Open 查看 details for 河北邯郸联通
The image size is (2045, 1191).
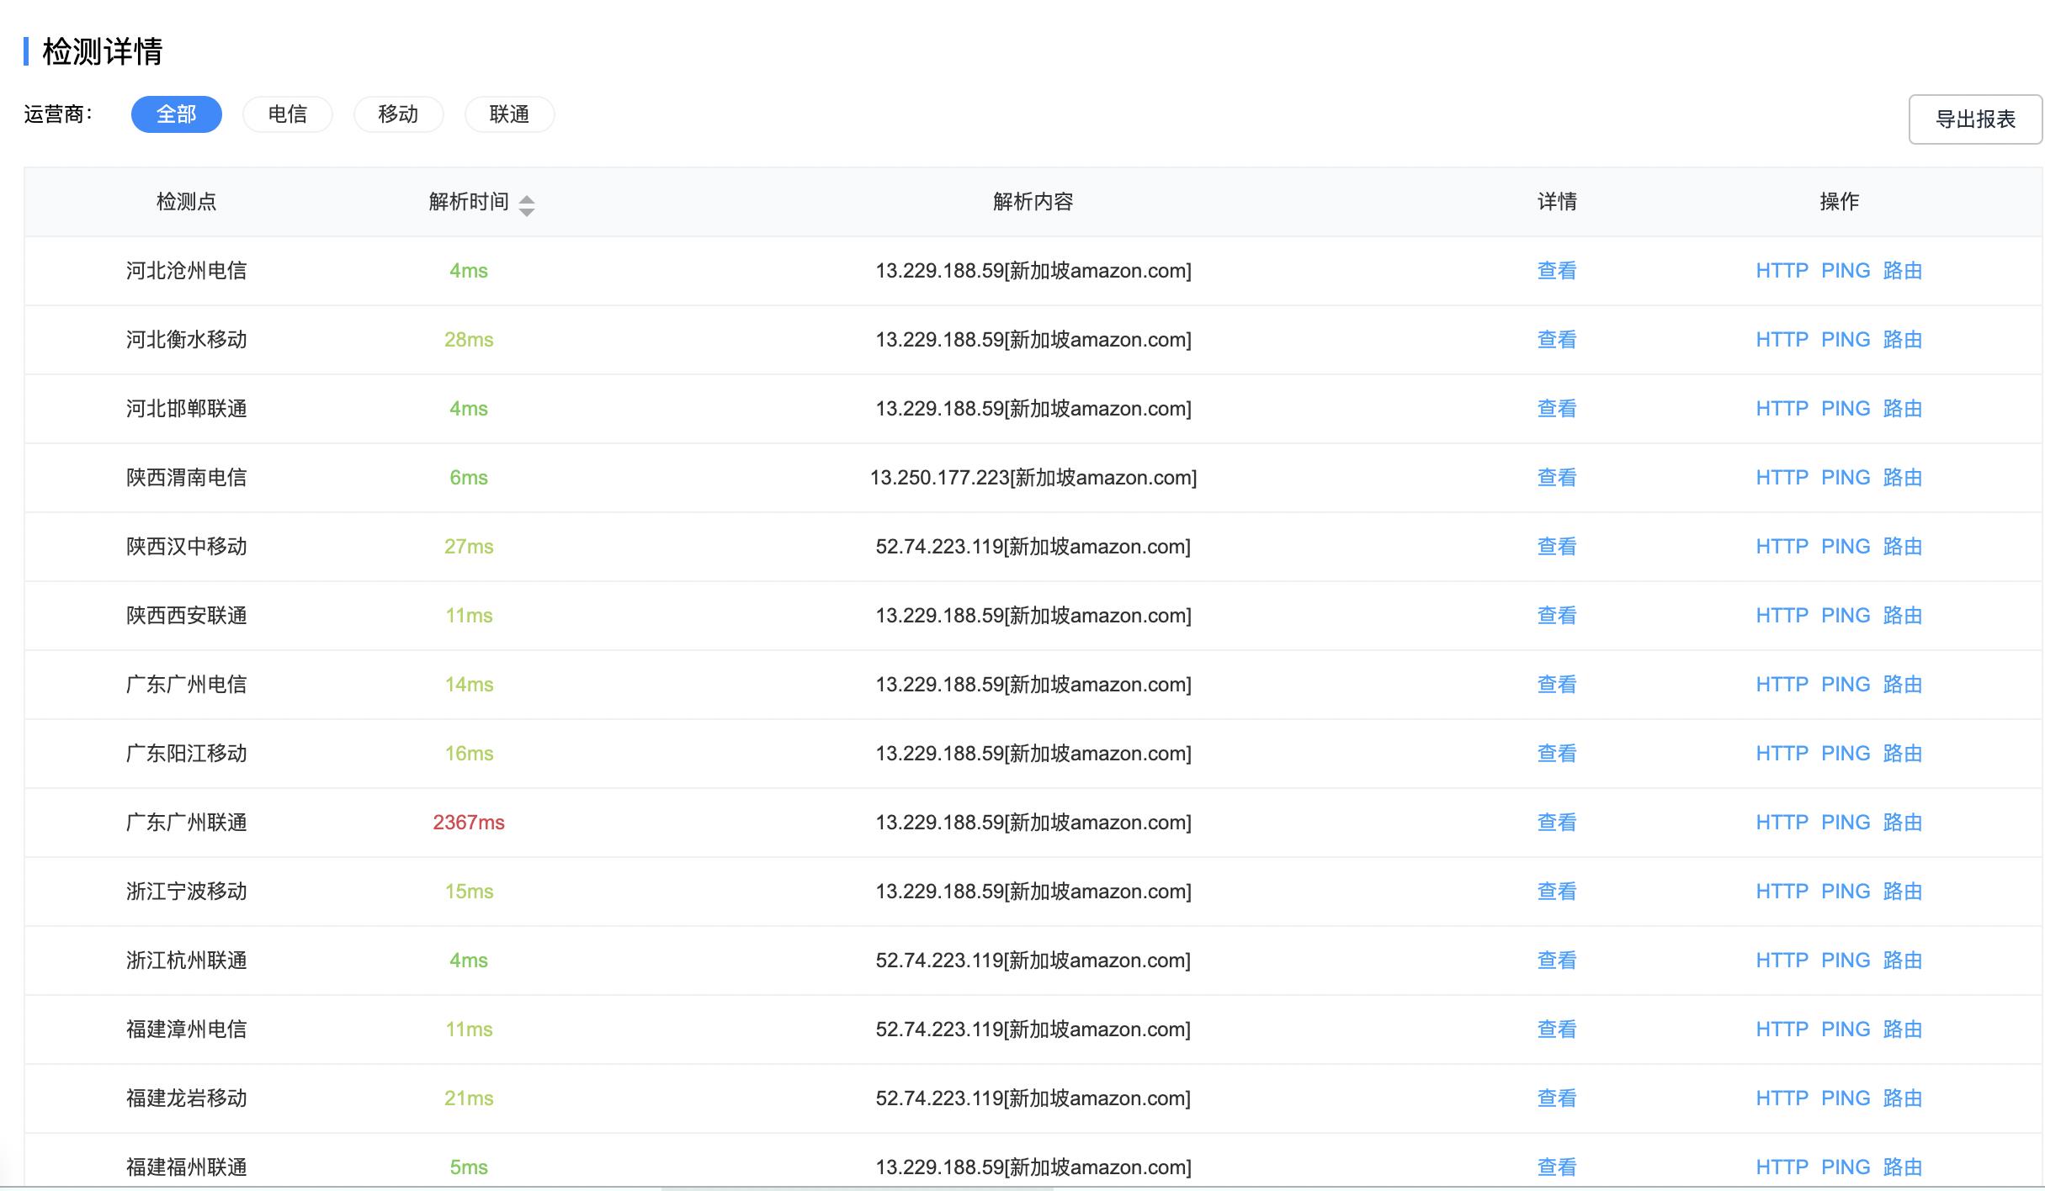pyautogui.click(x=1557, y=409)
